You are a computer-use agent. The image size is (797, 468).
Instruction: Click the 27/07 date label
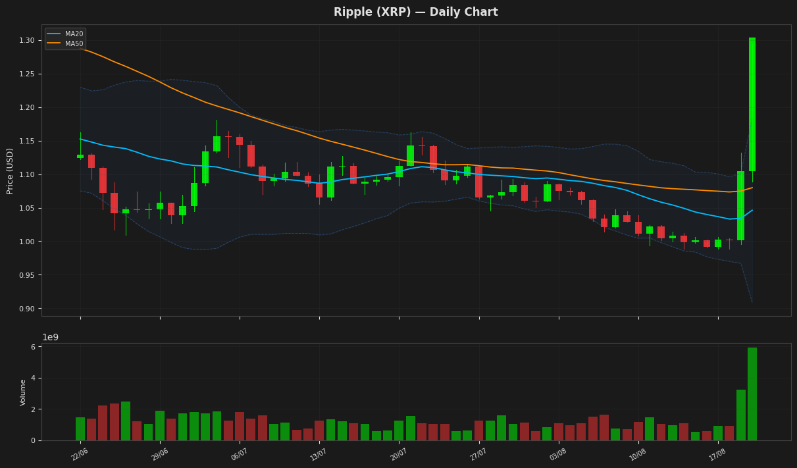tap(478, 454)
